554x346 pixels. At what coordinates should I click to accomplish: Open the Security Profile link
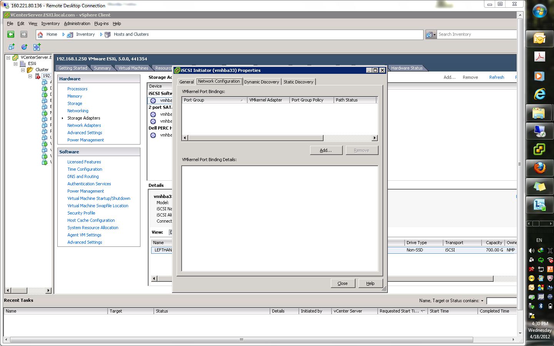pos(81,213)
